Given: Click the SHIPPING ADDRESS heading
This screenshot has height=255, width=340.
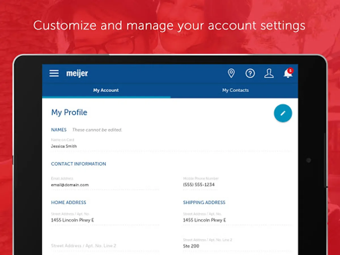Looking at the screenshot, I should [x=204, y=203].
